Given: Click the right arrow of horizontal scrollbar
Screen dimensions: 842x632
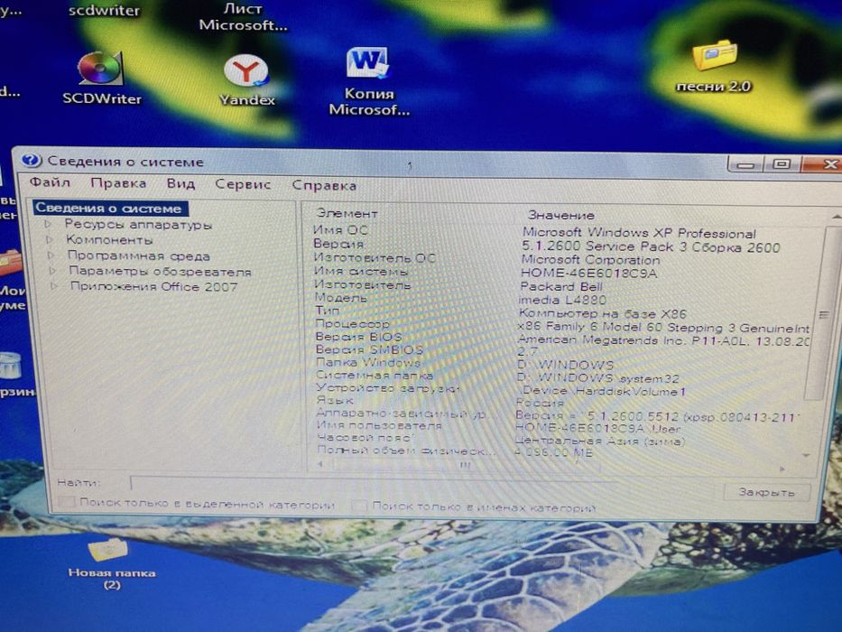Looking at the screenshot, I should (x=782, y=469).
